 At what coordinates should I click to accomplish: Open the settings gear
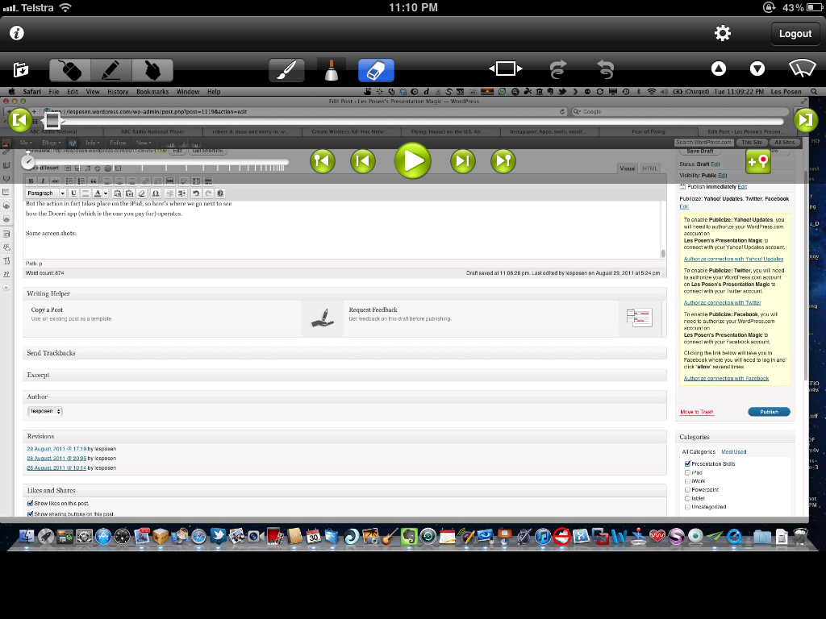click(723, 33)
